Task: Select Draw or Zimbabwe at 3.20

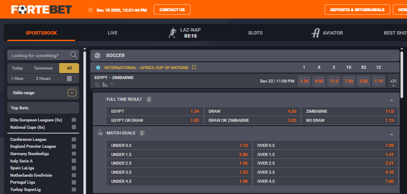Action: (x=252, y=120)
